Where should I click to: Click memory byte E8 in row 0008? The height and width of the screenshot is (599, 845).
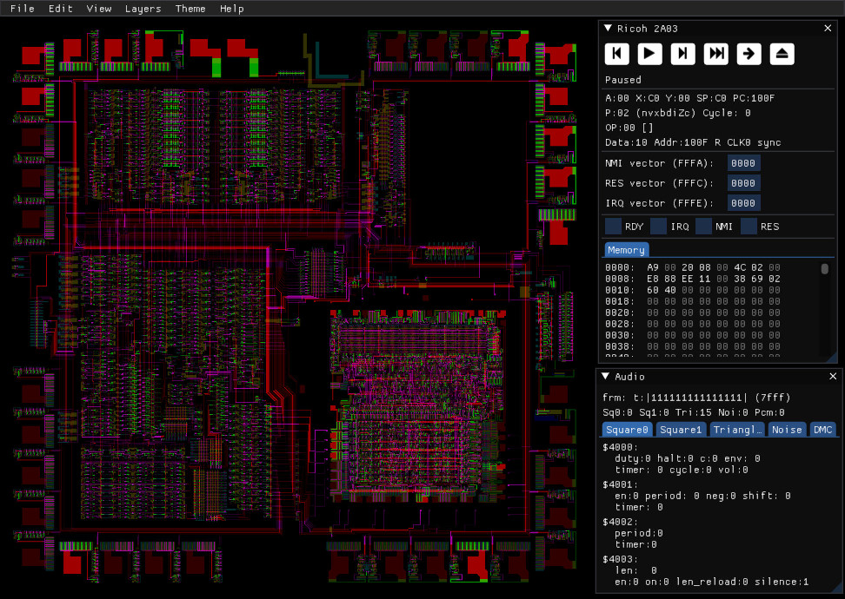pos(653,279)
